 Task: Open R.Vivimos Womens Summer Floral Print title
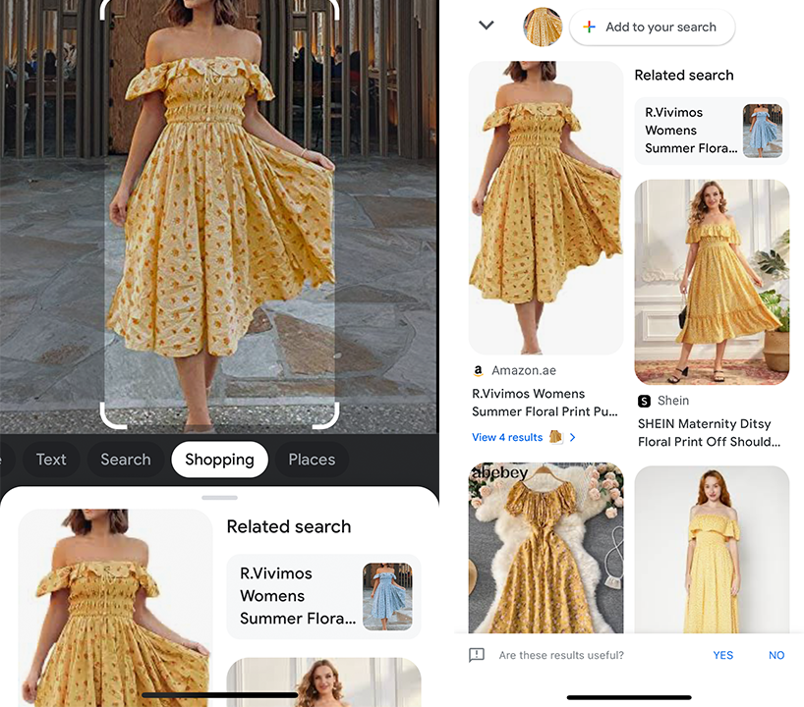(545, 403)
